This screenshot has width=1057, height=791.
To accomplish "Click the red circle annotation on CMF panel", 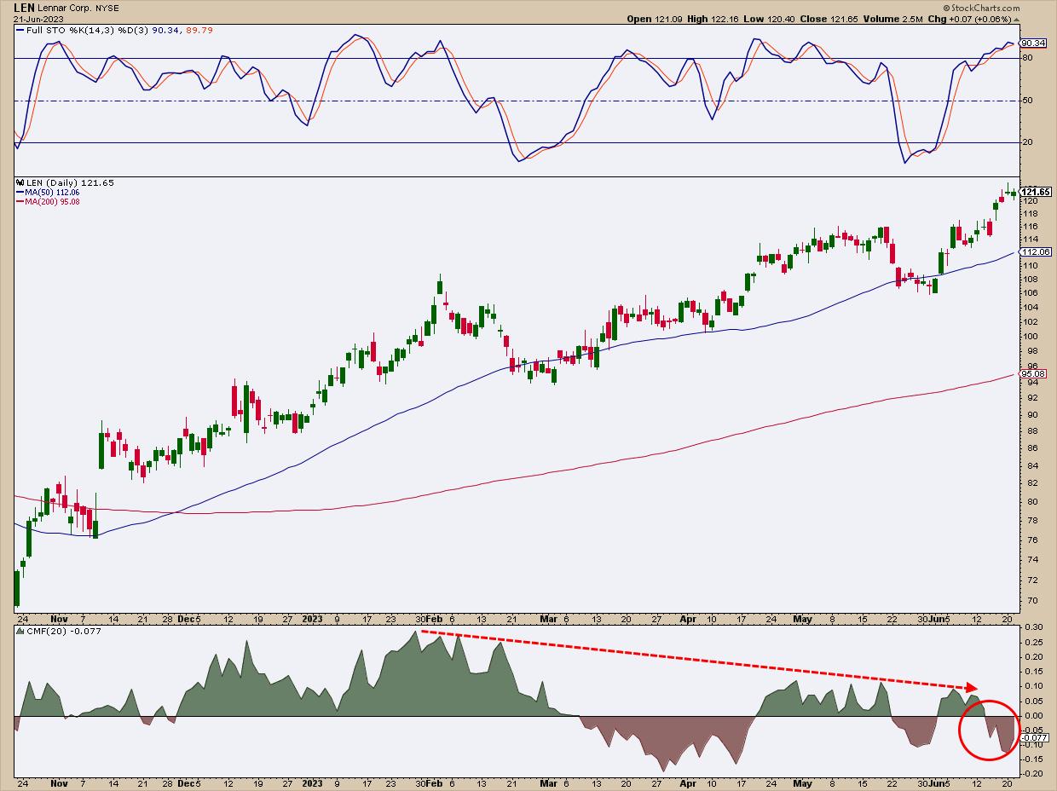I will 989,730.
